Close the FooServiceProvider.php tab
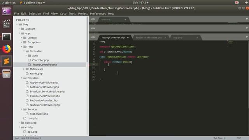 pyautogui.click(x=165, y=38)
